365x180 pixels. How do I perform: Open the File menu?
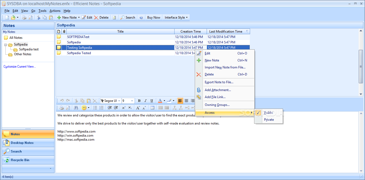(x=7, y=11)
